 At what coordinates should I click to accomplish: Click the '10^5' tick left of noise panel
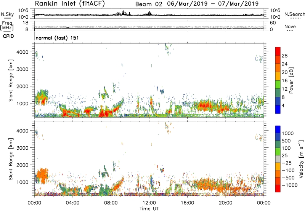coord(23,11)
